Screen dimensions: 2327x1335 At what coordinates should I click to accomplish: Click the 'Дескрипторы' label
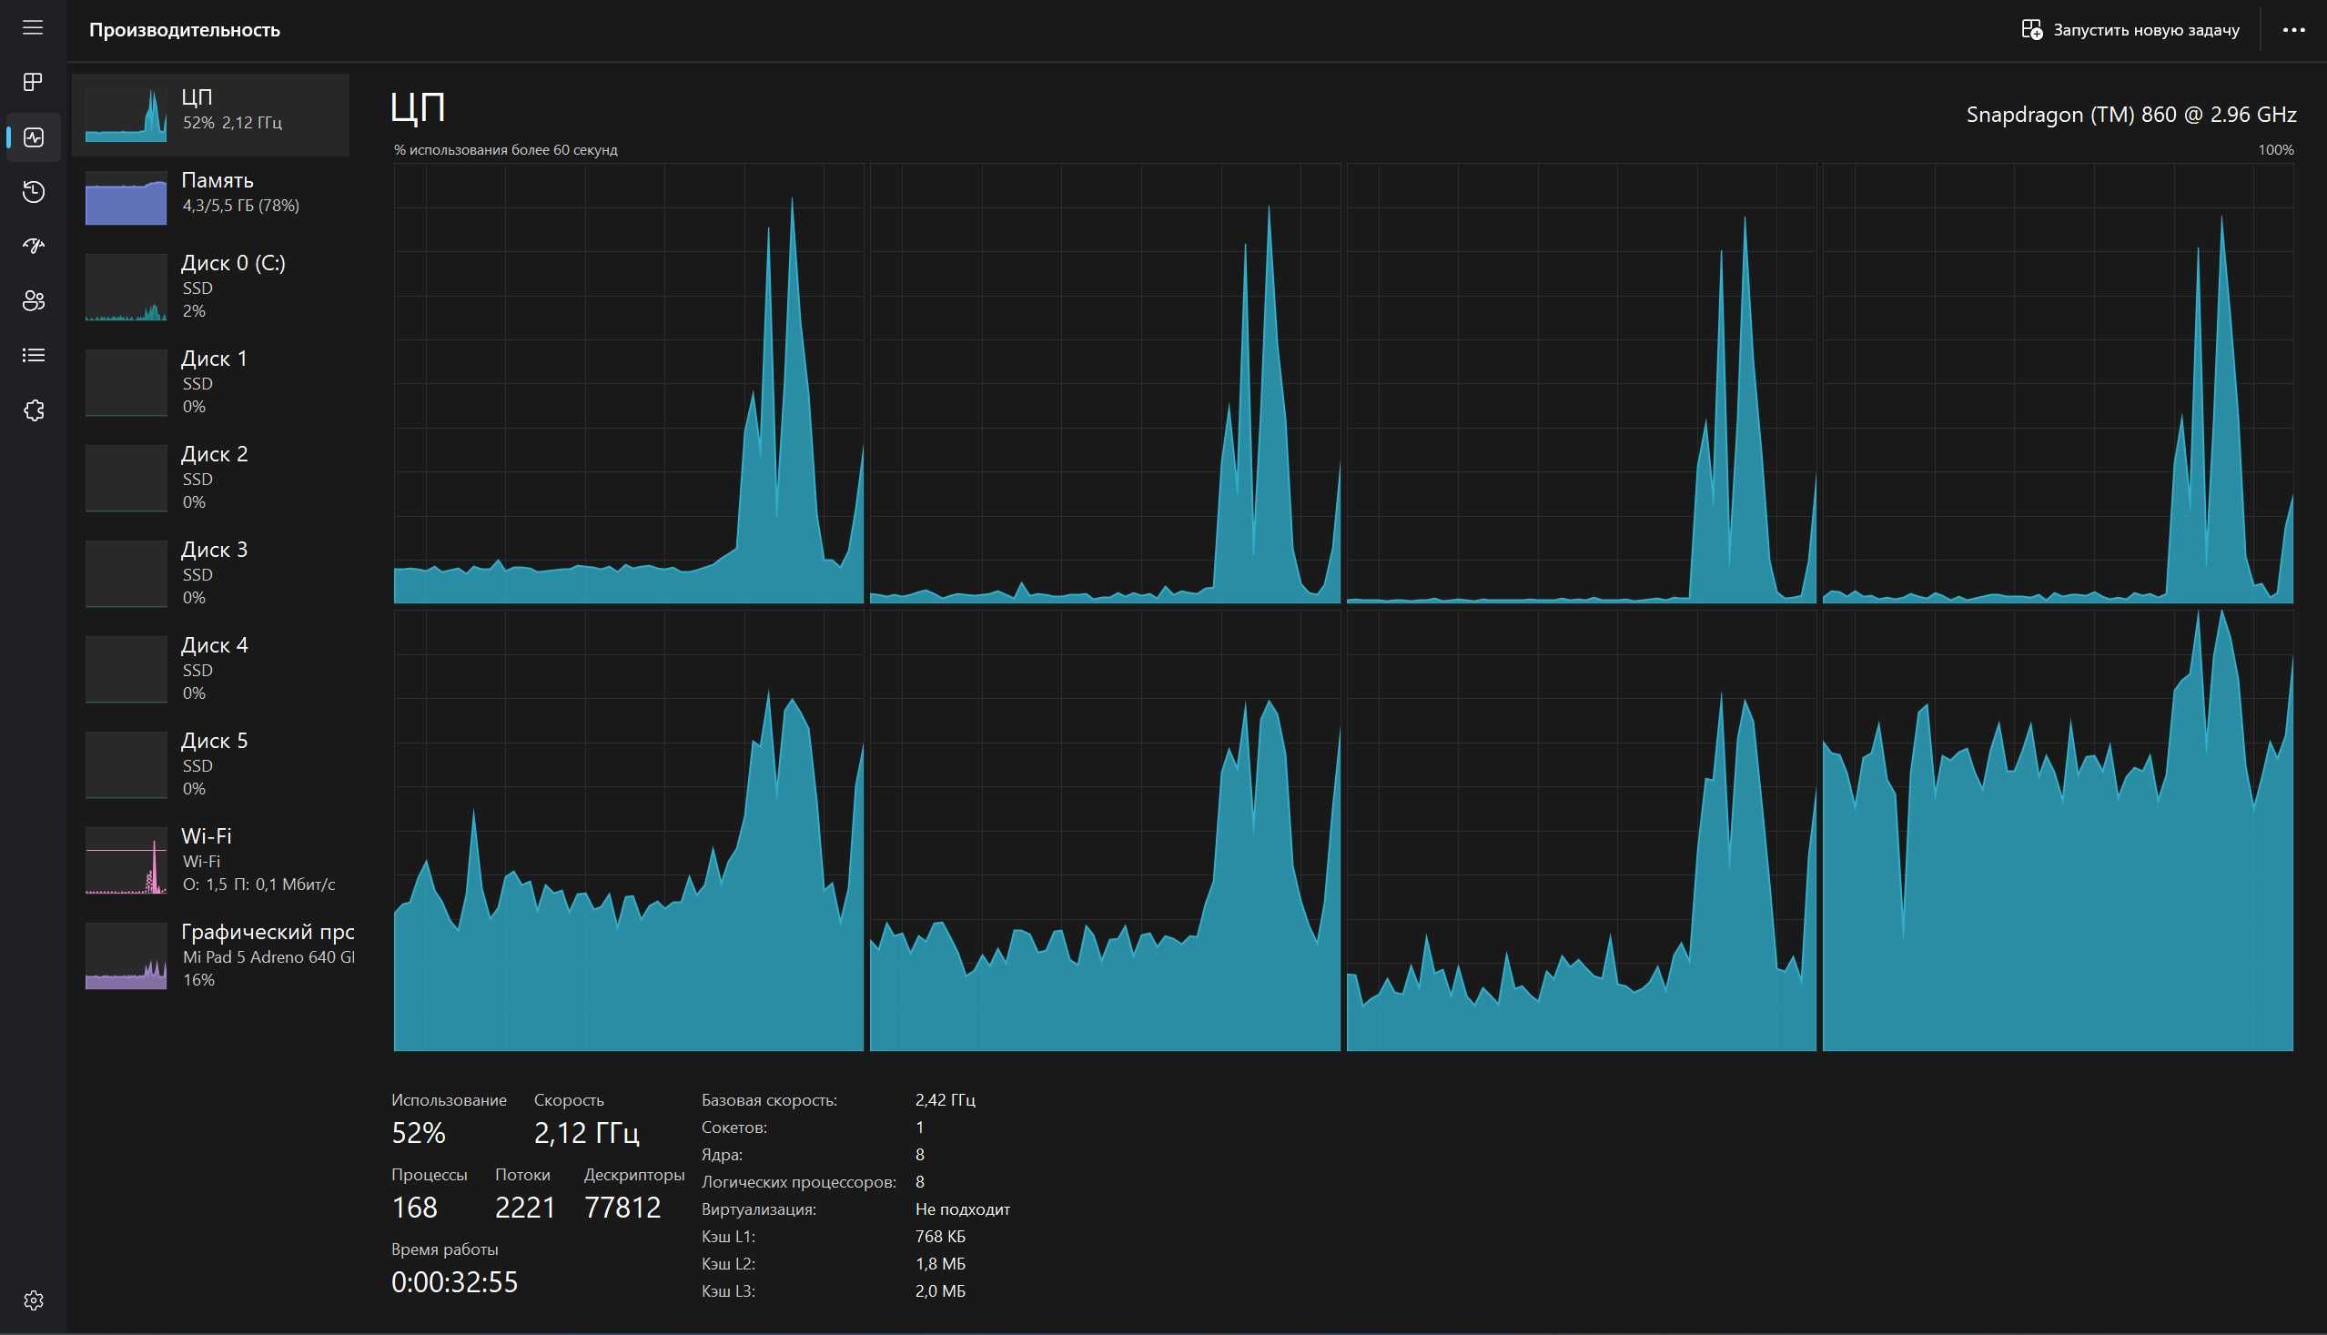(634, 1175)
